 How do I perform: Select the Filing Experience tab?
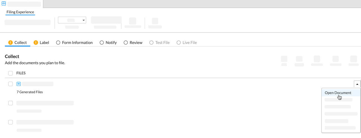pyautogui.click(x=20, y=12)
